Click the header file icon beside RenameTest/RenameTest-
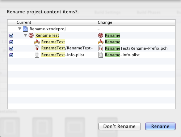Viewport: 181px width, 137px height. (37, 48)
